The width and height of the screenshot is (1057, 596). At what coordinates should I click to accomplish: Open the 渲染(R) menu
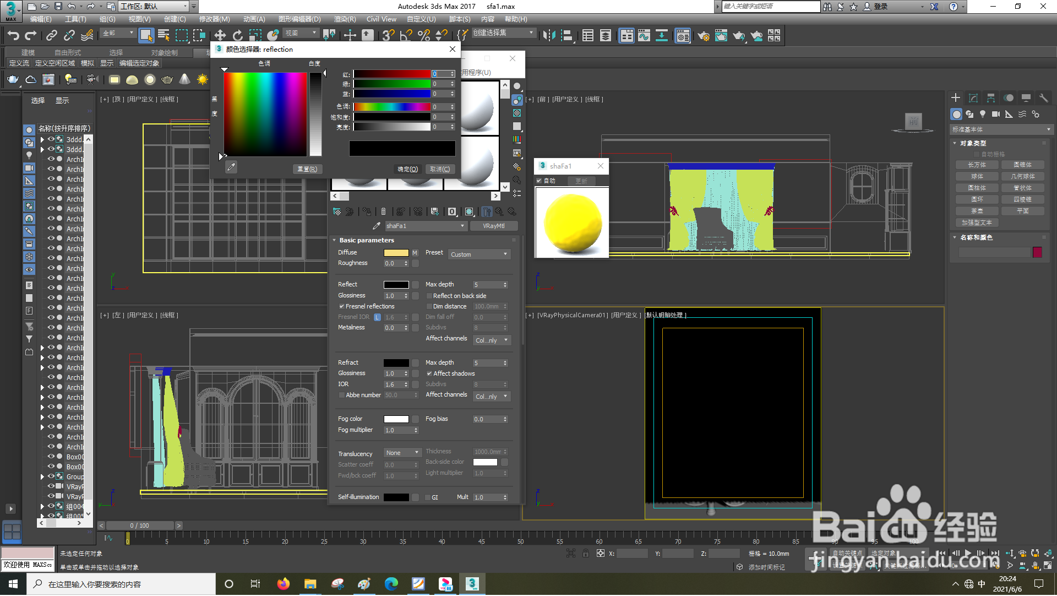click(x=345, y=19)
